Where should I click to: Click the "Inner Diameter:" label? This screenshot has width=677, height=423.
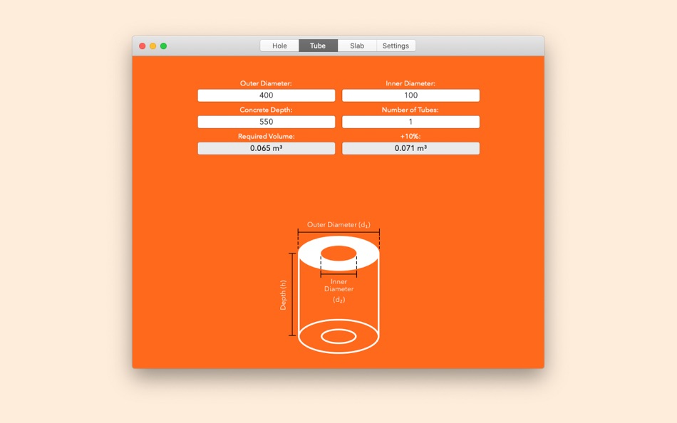click(x=410, y=83)
